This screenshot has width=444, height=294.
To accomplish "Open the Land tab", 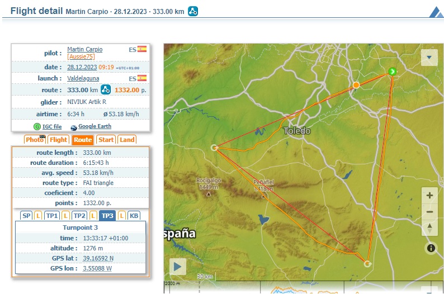I will click(127, 140).
